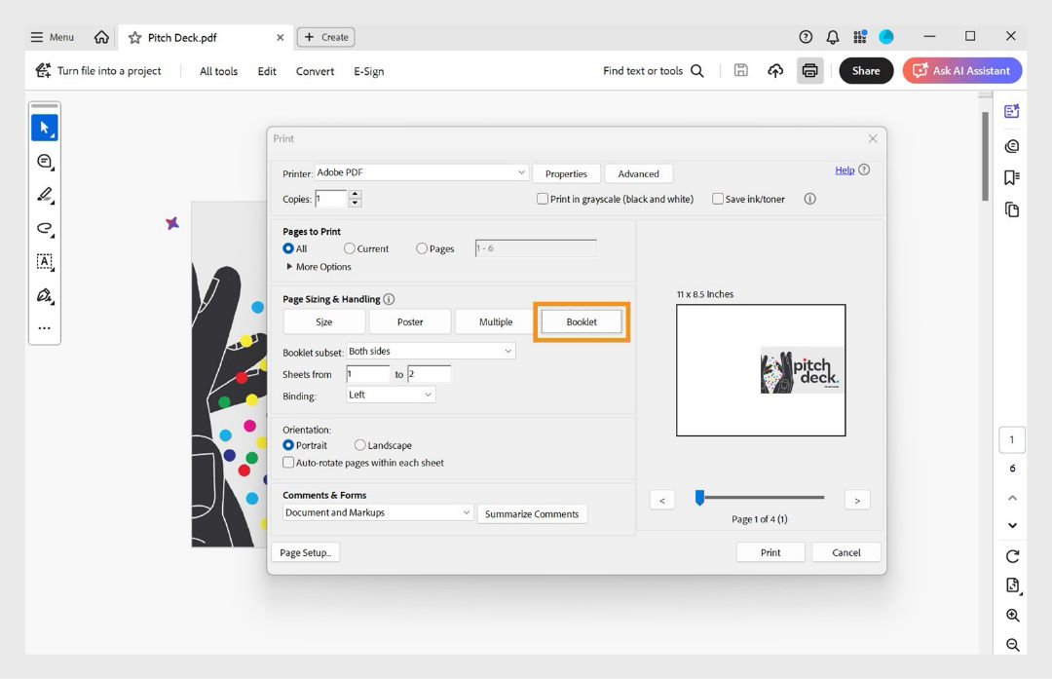The height and width of the screenshot is (679, 1052).
Task: Open the Find text or tools search
Action: [651, 70]
